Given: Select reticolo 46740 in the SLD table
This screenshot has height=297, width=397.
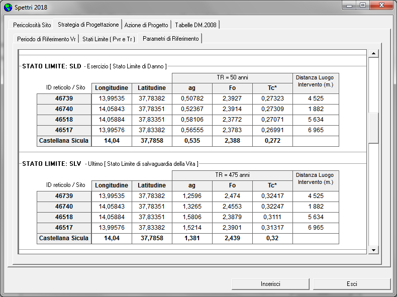Looking at the screenshot, I should click(x=64, y=109).
